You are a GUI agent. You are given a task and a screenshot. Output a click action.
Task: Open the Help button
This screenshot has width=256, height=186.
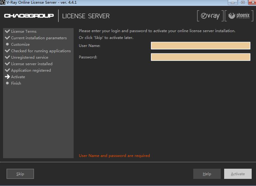tap(207, 174)
